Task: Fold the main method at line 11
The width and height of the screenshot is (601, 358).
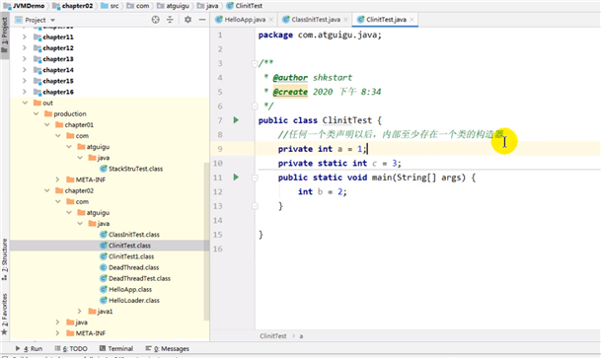Action: point(255,178)
